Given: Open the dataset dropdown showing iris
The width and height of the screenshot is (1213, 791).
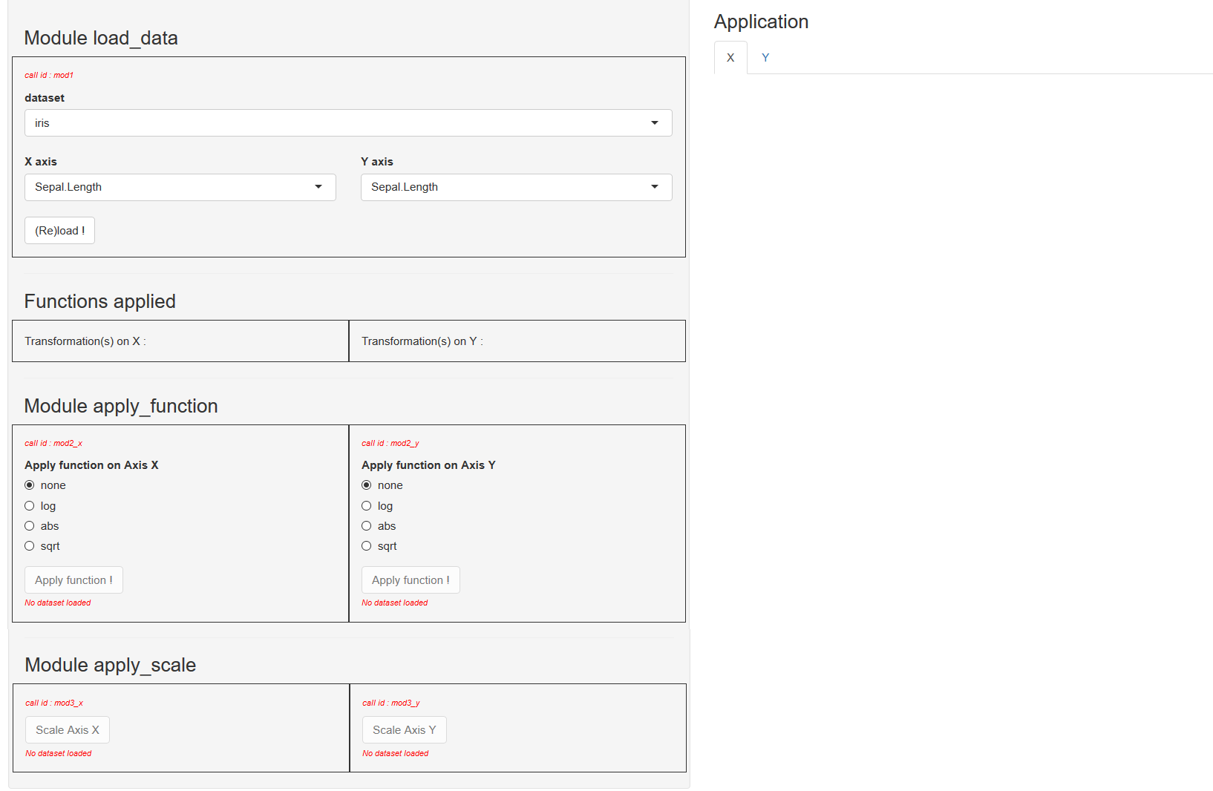Looking at the screenshot, I should 348,123.
